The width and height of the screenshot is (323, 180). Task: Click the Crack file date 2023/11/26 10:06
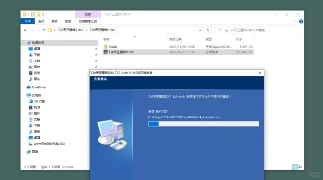click(182, 47)
